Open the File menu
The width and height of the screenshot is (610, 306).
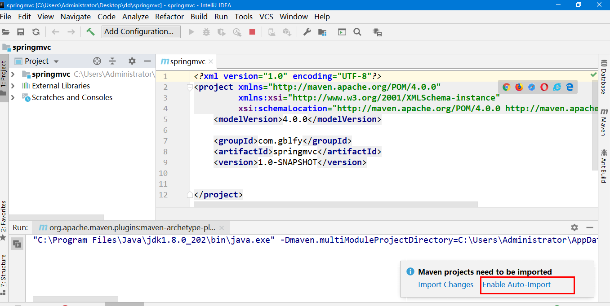pyautogui.click(x=5, y=17)
